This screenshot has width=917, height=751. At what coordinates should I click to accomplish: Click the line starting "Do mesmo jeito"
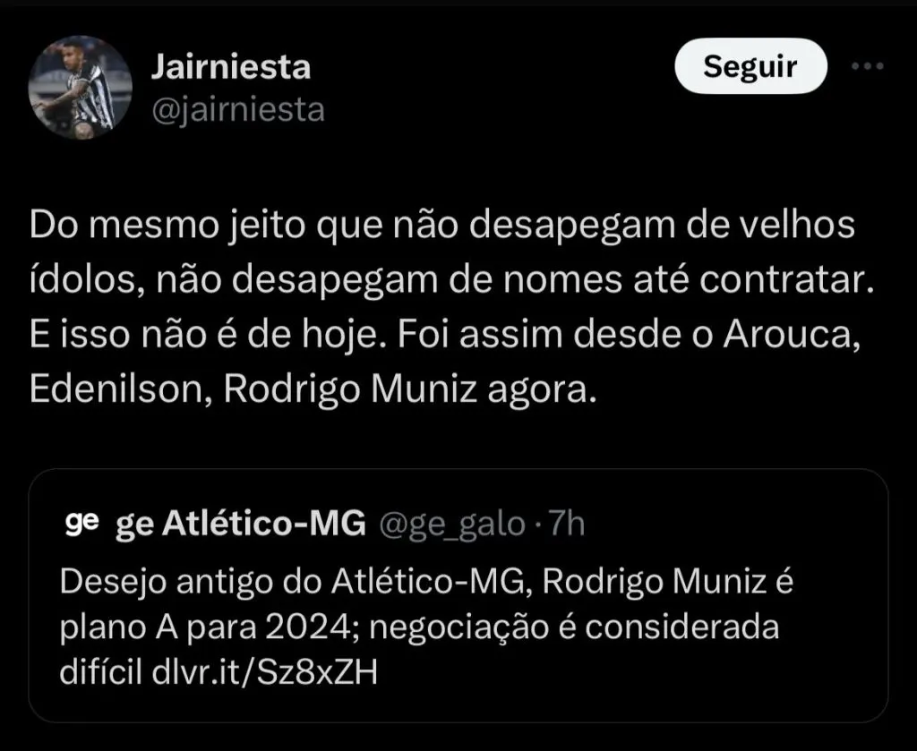coord(442,227)
